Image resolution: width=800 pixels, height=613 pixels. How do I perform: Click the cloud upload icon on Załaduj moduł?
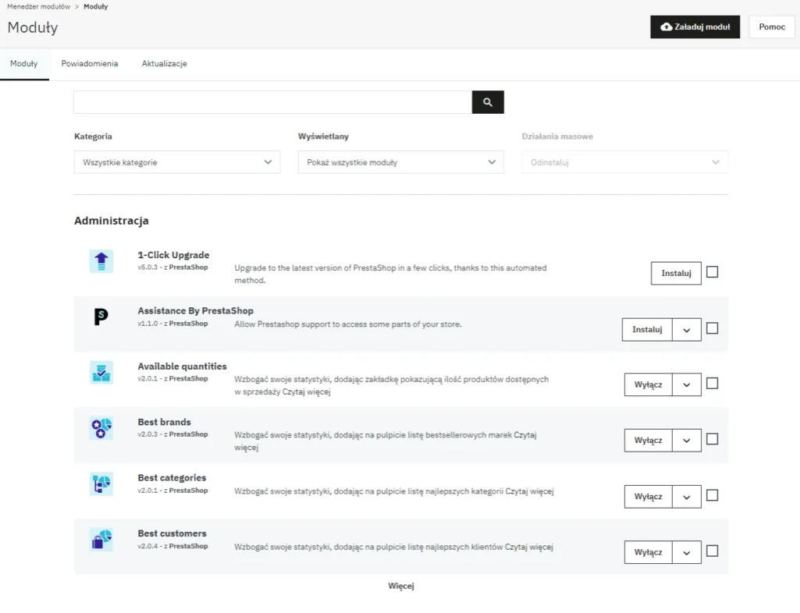[667, 27]
